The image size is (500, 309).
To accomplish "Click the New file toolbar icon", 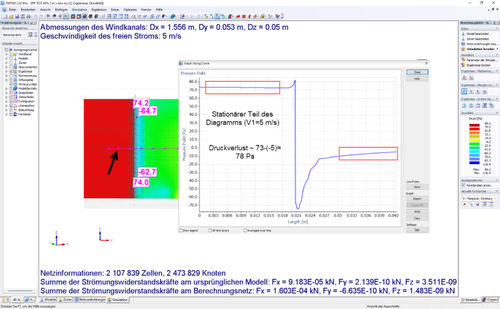I will [5, 16].
